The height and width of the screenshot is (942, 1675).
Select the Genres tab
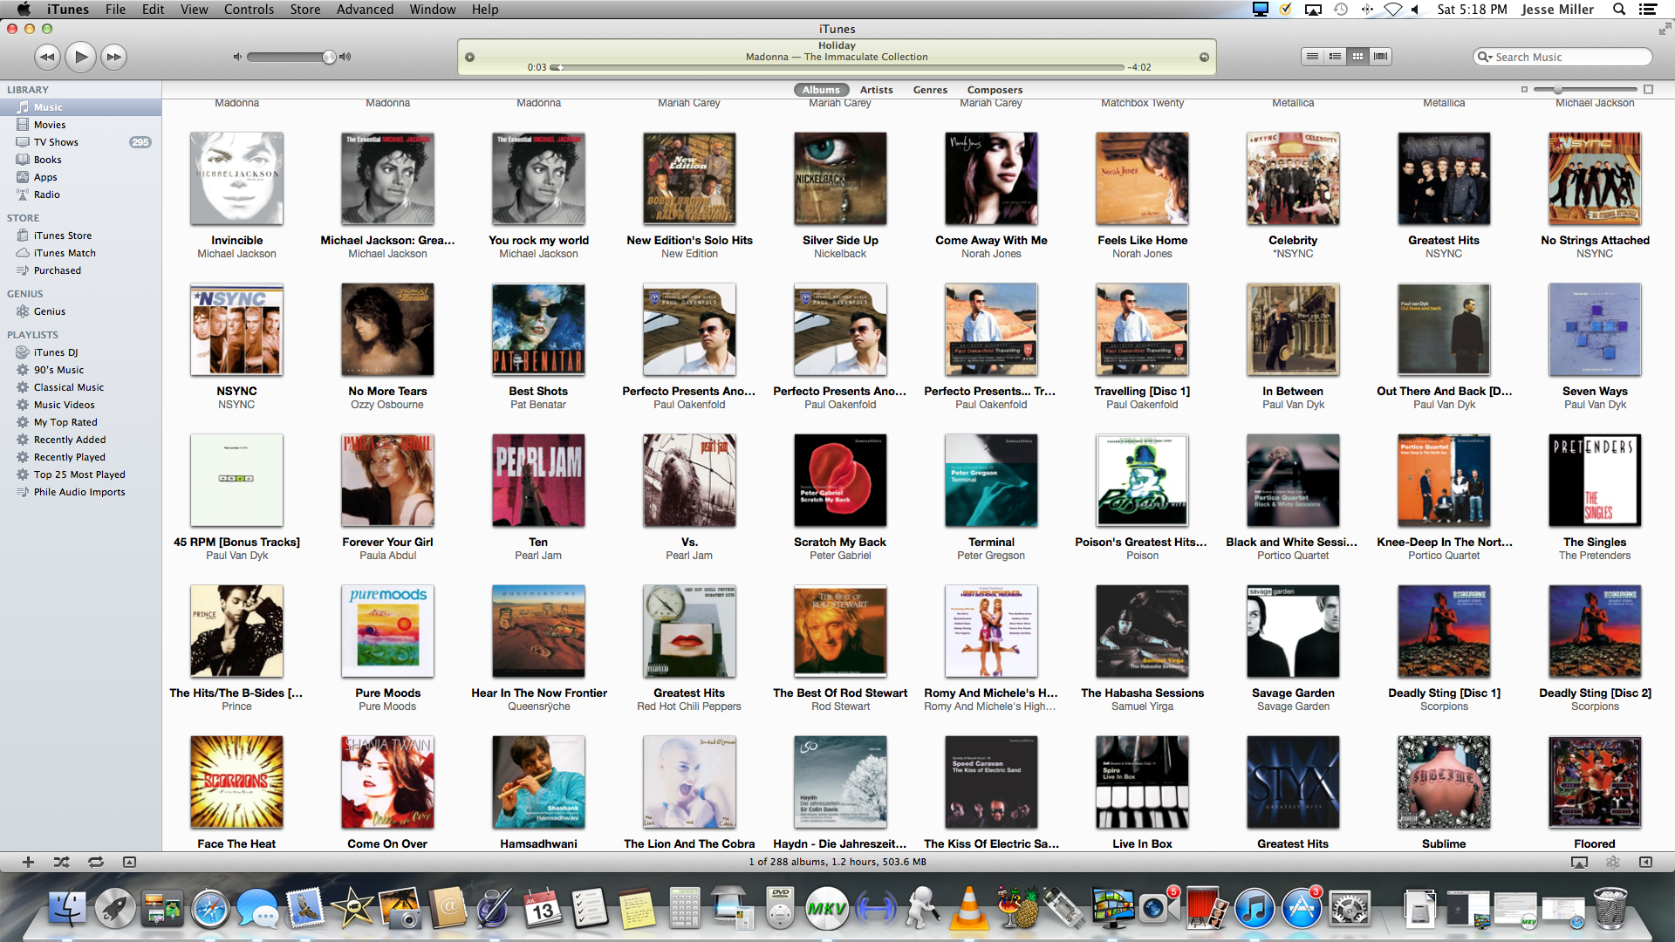click(930, 90)
